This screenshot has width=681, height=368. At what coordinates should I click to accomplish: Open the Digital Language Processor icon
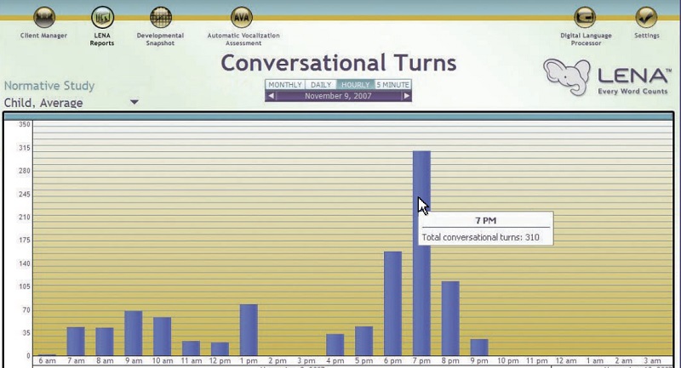coord(584,17)
